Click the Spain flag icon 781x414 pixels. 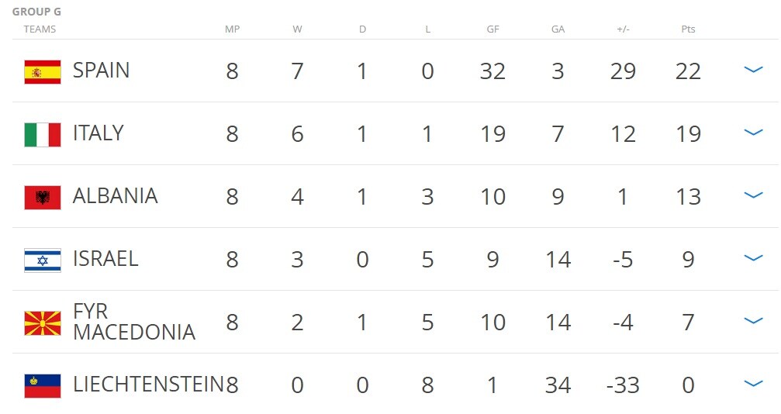click(x=43, y=72)
